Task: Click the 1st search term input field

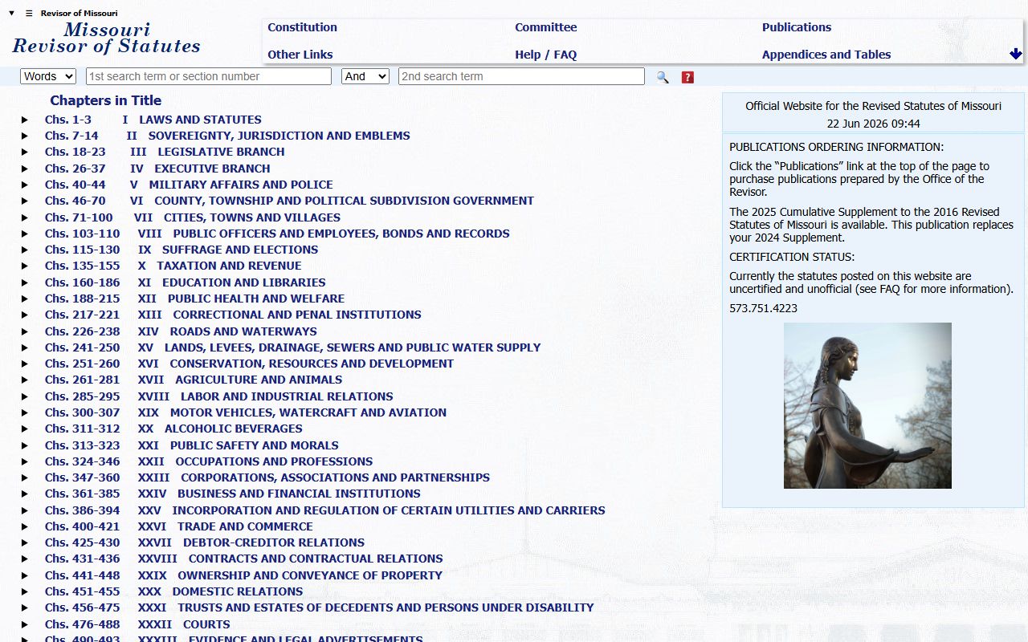Action: tap(209, 76)
